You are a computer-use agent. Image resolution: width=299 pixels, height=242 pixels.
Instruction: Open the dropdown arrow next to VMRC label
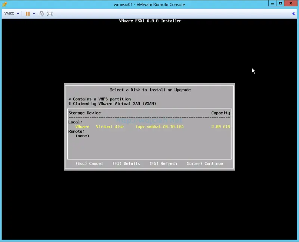18,13
